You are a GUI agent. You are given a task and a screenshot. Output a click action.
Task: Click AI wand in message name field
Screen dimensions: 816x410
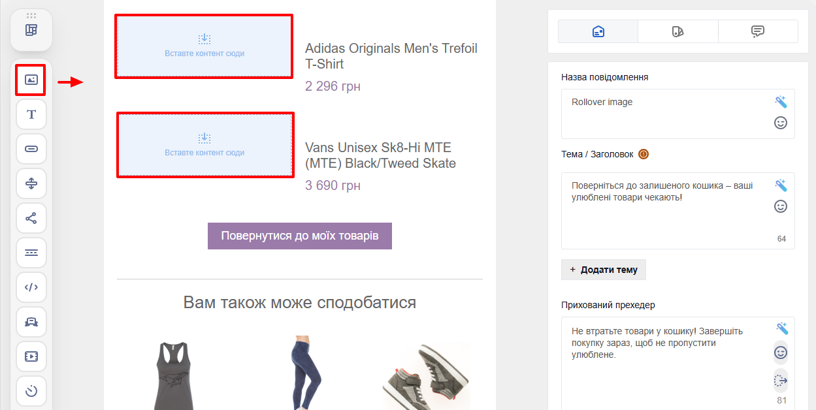click(x=781, y=102)
